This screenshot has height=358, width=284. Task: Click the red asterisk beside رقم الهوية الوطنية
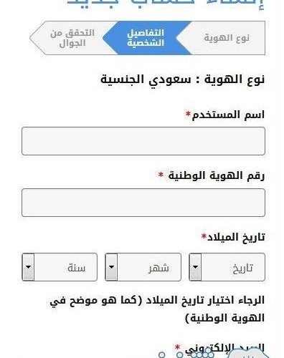click(x=161, y=175)
